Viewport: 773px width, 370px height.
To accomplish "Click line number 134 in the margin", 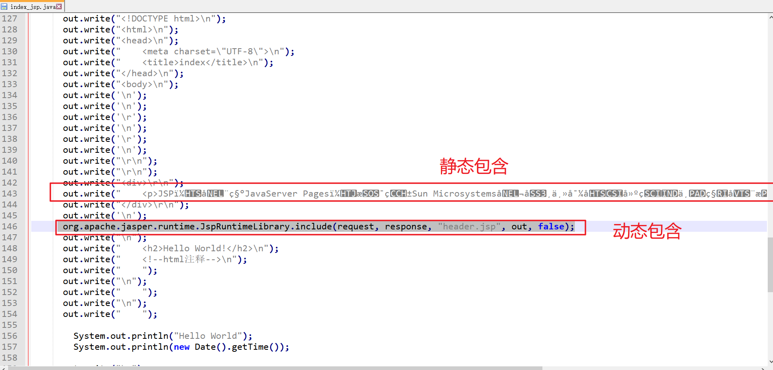I will click(10, 95).
